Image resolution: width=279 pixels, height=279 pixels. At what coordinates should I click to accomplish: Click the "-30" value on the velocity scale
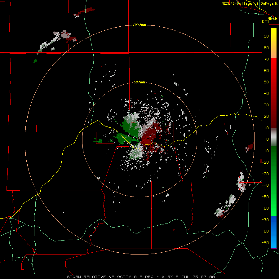pos(265,174)
